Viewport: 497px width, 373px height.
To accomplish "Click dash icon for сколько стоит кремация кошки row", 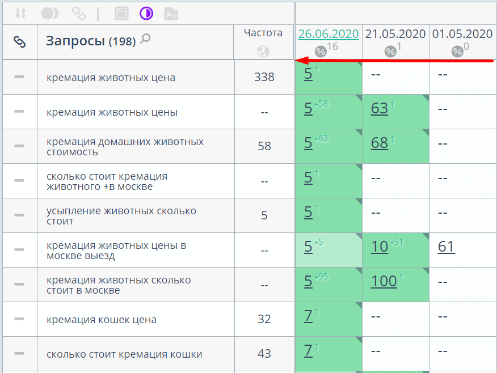I will click(x=19, y=353).
